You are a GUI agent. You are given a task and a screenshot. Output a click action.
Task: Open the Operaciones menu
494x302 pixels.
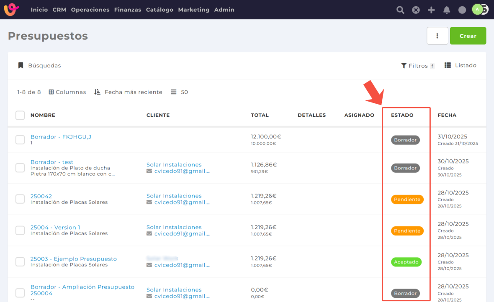90,10
